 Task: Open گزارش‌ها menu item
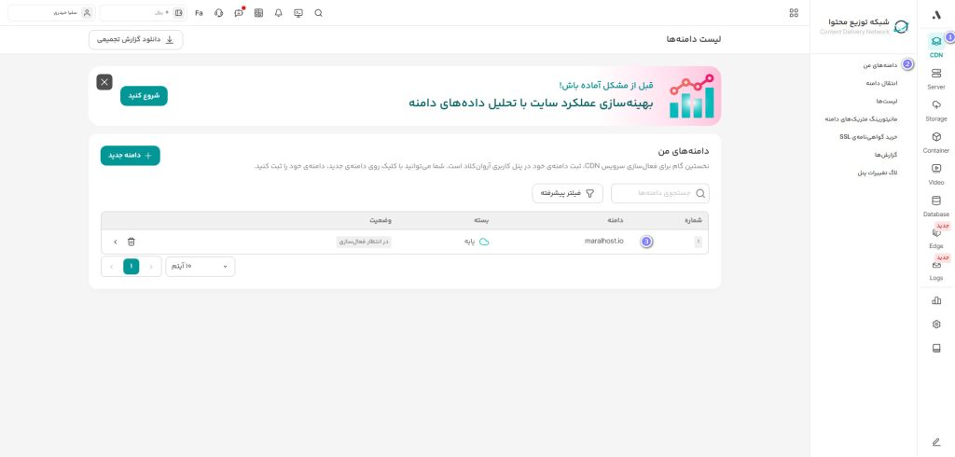887,155
